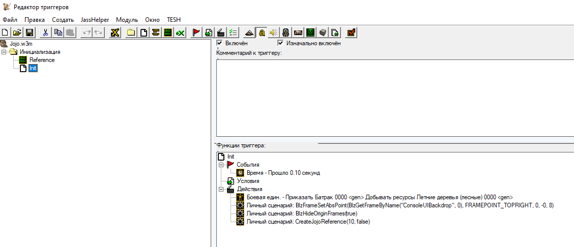
Task: Select the BlzHideOriginFrames(true) action
Action: (302, 213)
